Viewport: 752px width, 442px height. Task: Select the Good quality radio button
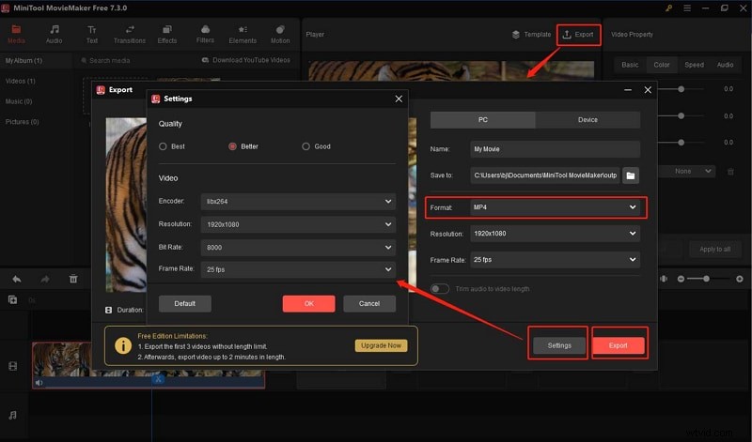tap(306, 146)
